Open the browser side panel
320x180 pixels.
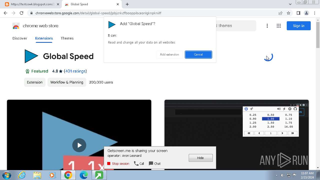click(298, 13)
